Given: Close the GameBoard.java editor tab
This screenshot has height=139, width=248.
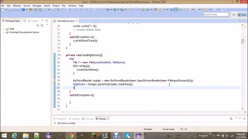Looking at the screenshot, I should click(77, 21).
